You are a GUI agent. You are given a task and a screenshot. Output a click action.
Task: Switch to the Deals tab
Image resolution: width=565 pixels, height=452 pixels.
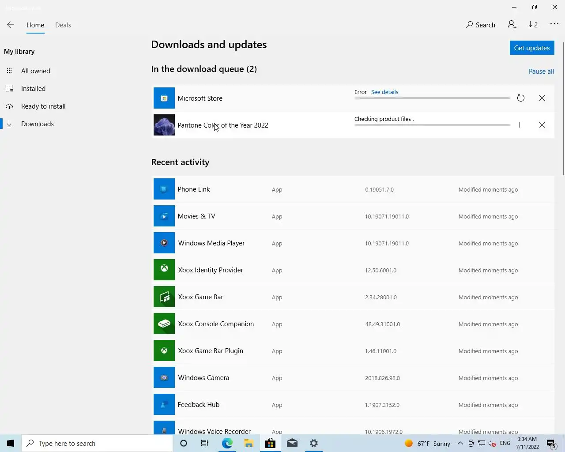63,25
